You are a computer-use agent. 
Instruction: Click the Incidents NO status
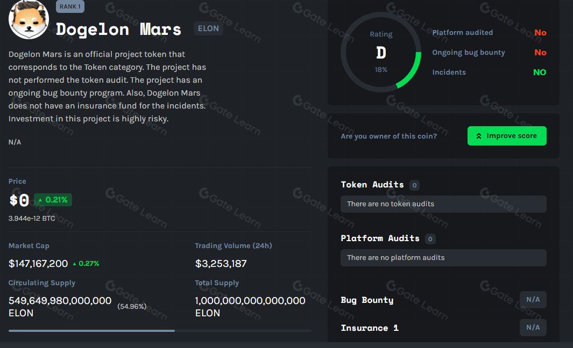click(540, 73)
